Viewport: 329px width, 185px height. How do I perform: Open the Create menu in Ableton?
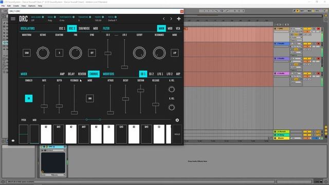click(16, 6)
